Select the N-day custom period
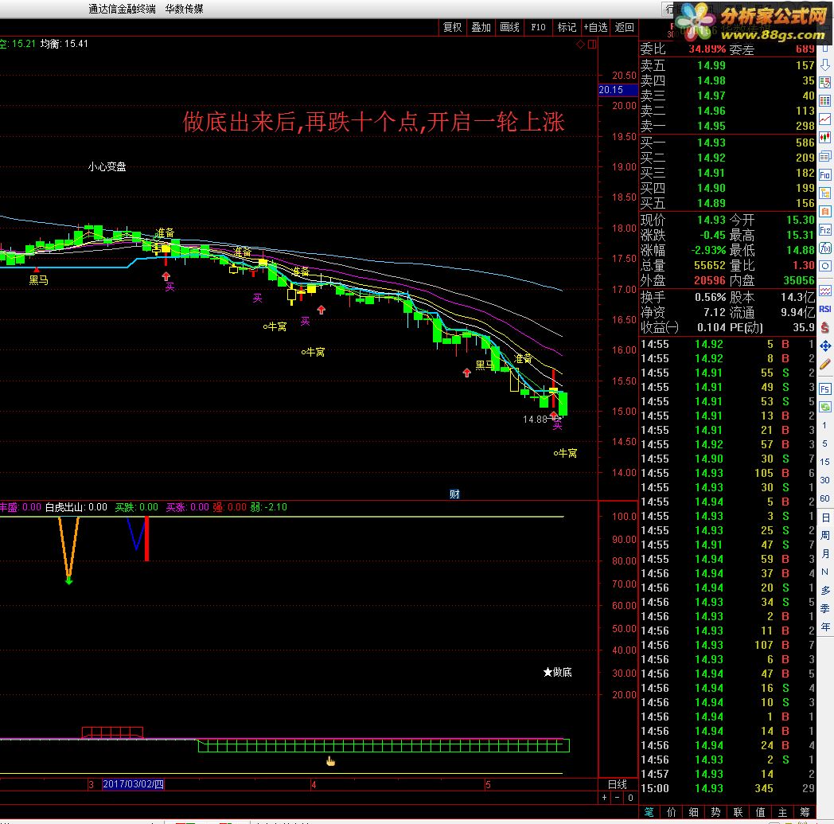This screenshot has width=834, height=824. point(825,572)
